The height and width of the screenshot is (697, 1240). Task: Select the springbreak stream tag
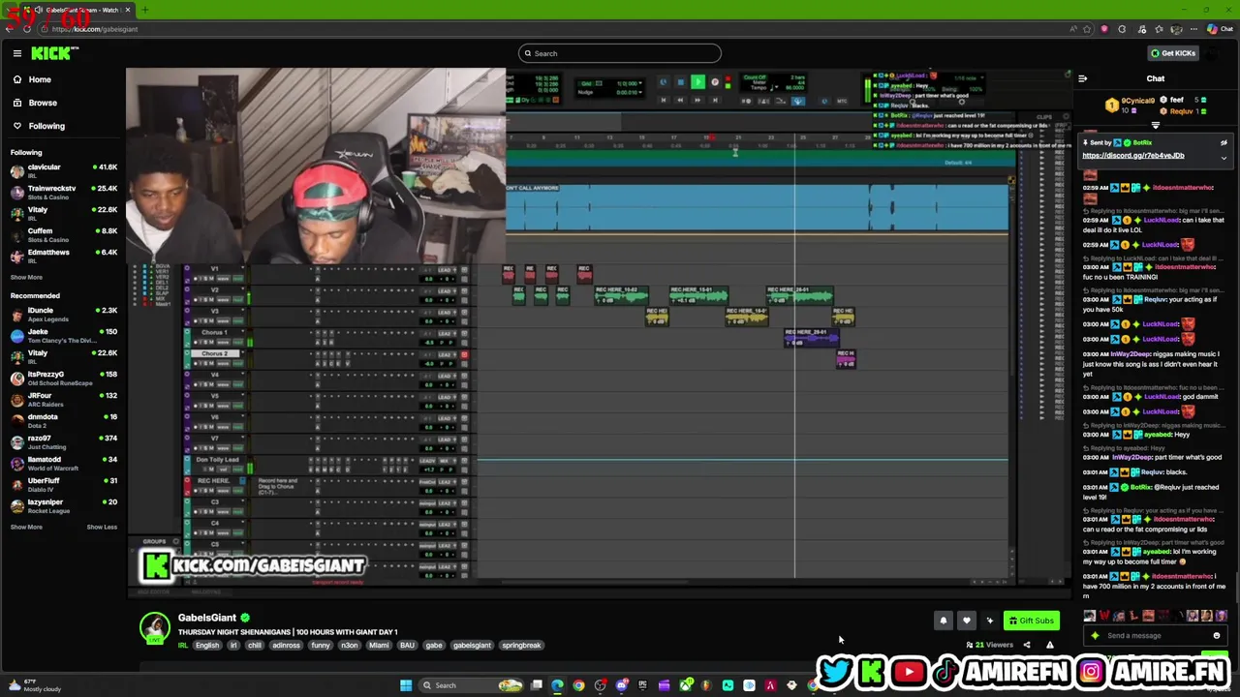(521, 646)
